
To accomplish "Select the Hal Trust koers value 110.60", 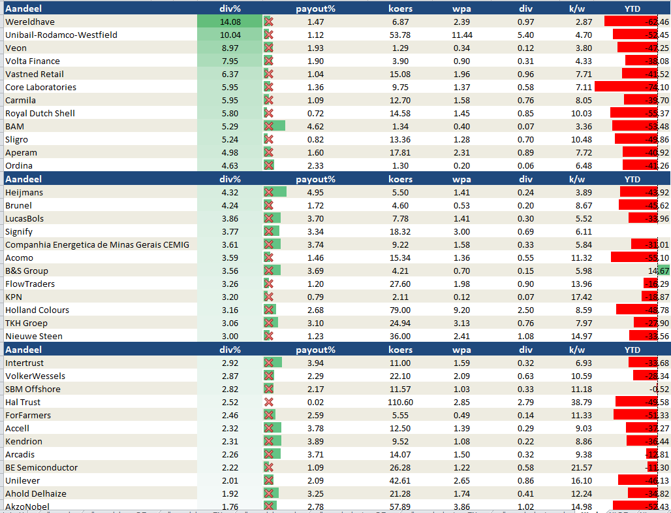I will pos(400,402).
